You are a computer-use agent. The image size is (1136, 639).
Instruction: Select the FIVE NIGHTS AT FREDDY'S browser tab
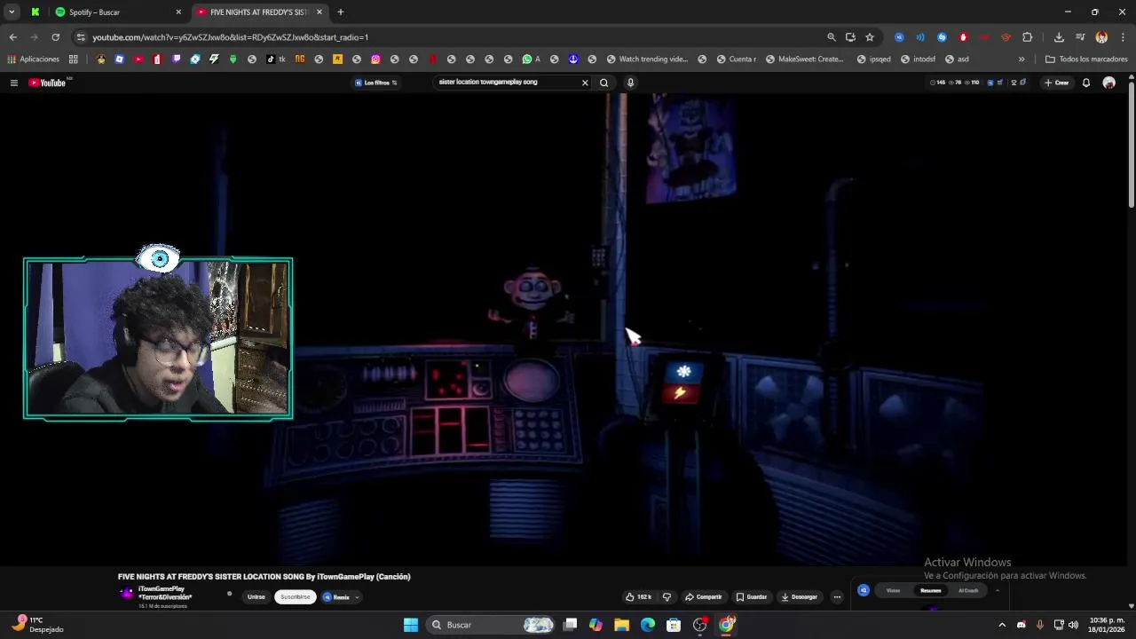[258, 12]
